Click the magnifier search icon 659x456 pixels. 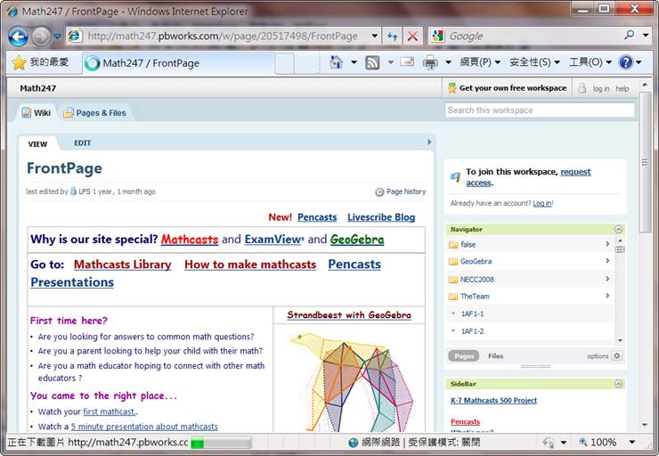[x=629, y=35]
